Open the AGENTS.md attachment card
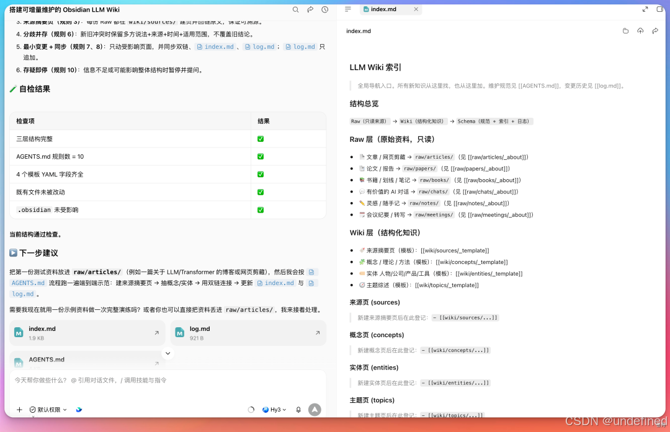The image size is (670, 432). [x=87, y=361]
